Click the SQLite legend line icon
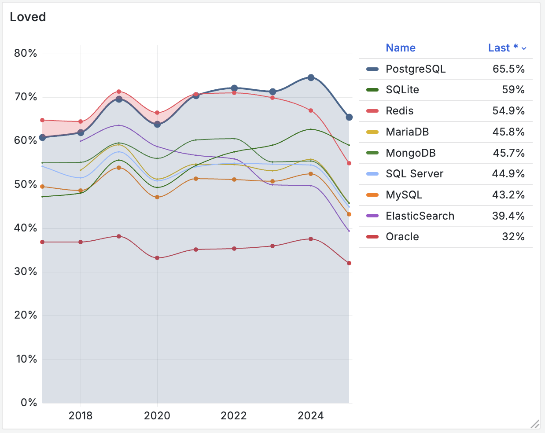545x433 pixels. (372, 90)
